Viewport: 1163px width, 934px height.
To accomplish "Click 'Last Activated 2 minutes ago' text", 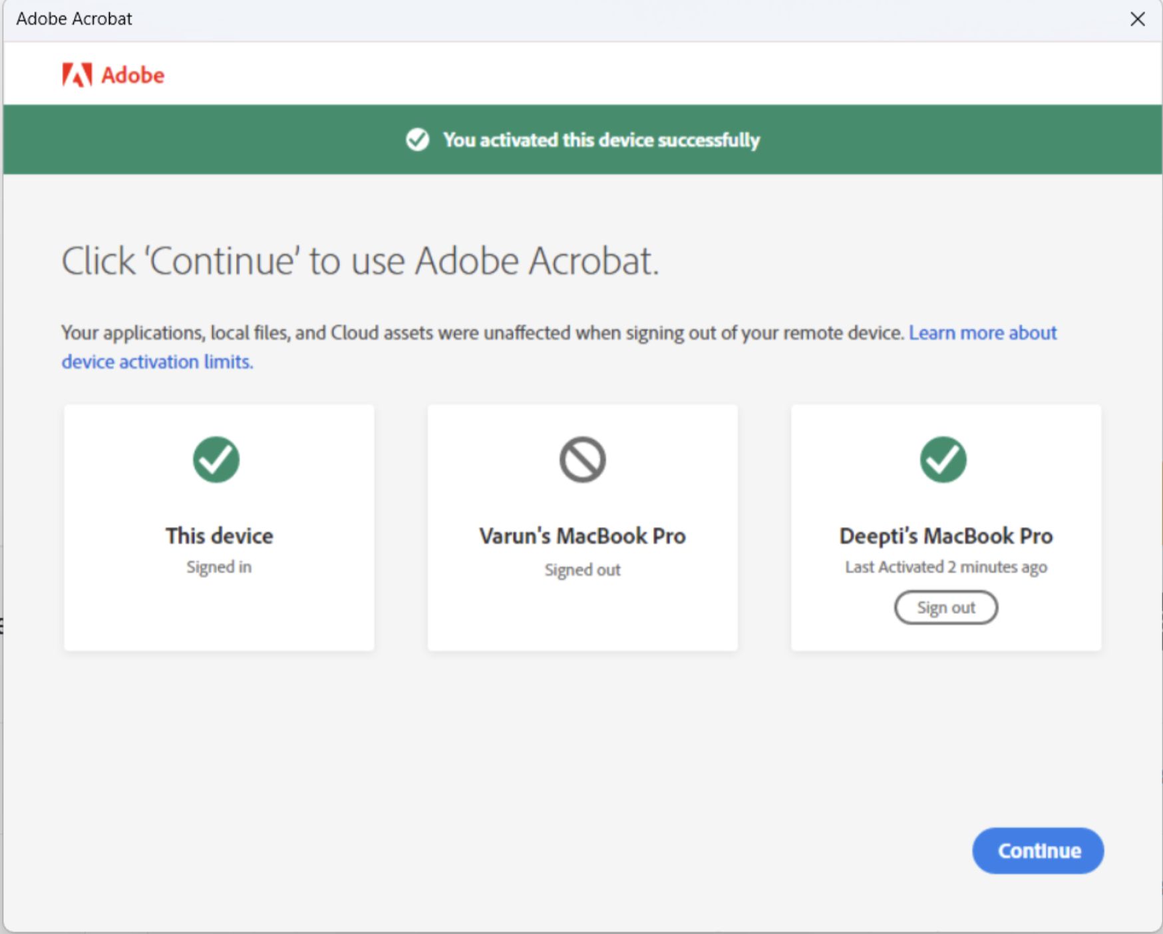I will pos(946,567).
